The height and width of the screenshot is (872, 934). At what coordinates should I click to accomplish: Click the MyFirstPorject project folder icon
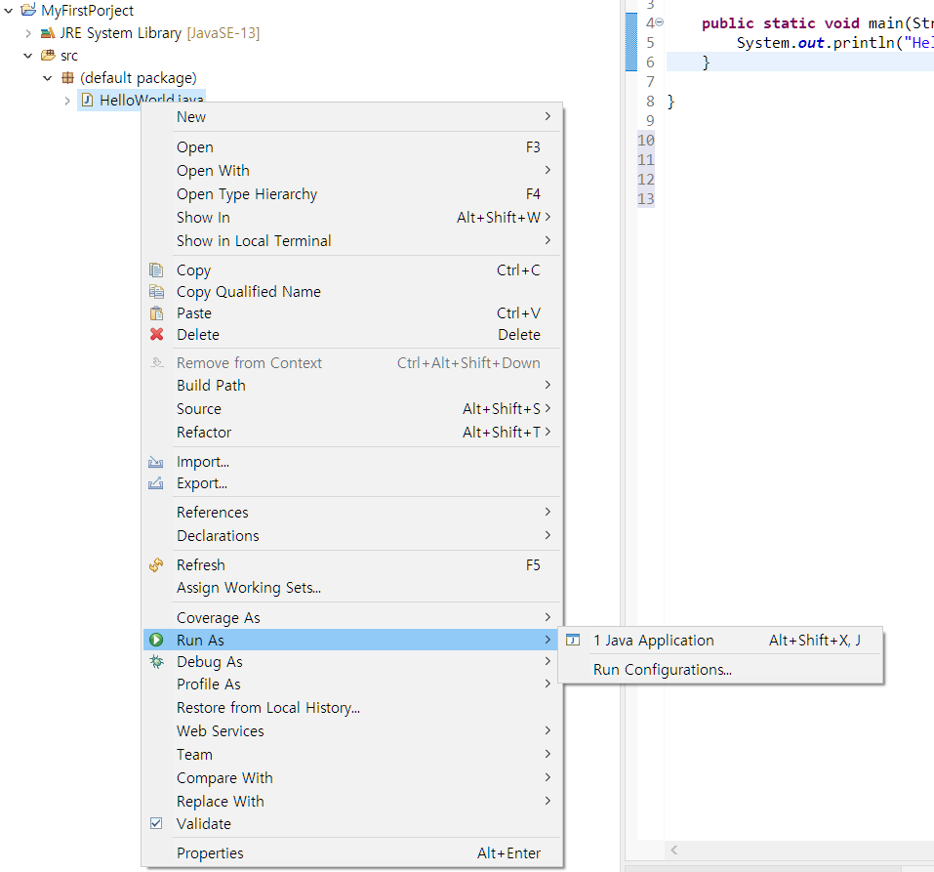click(28, 10)
